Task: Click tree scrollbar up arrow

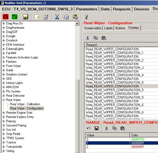Action: tap(77, 24)
